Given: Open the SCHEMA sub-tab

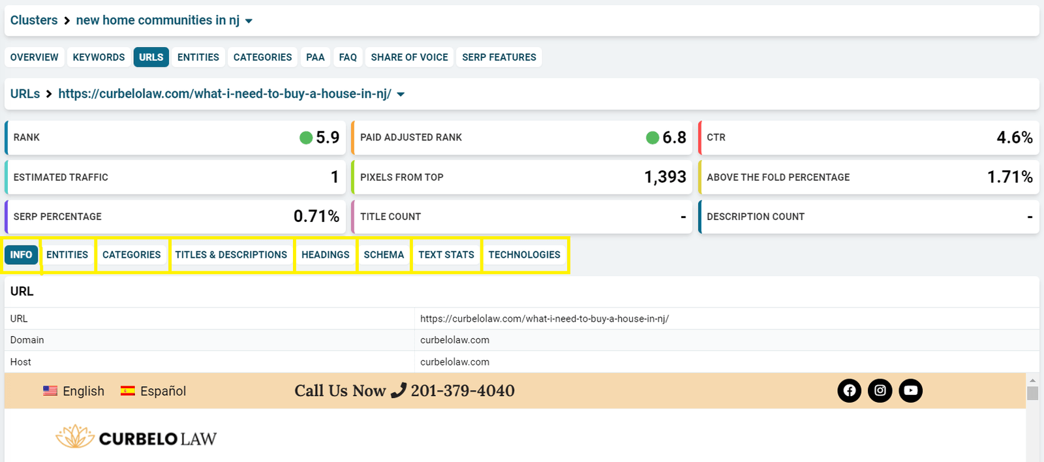Looking at the screenshot, I should point(384,254).
